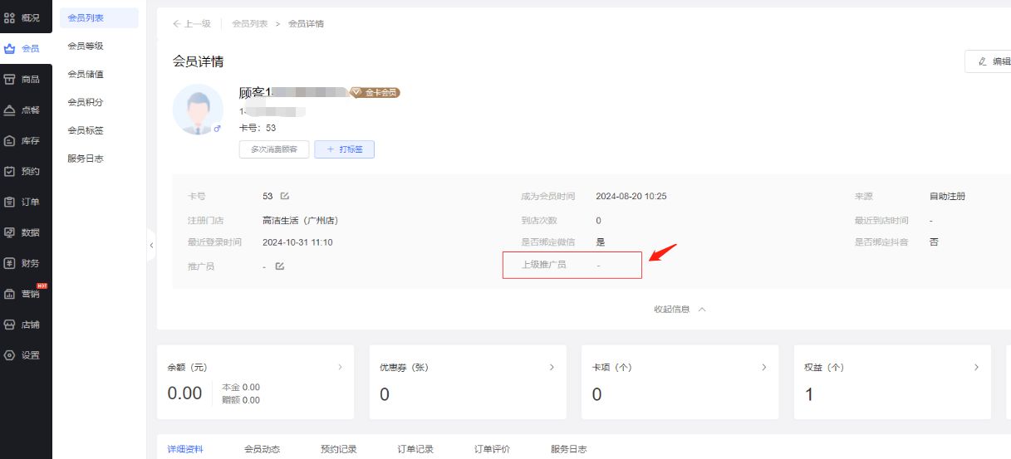Viewport: 1011px width, 459px height.
Task: Expand the 卡项（个） card arrow
Action: (764, 367)
